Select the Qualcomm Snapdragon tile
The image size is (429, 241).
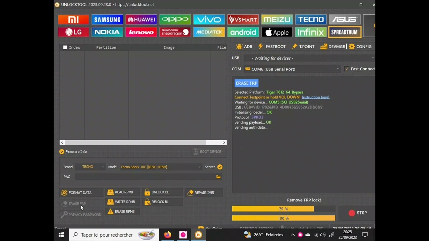(x=175, y=32)
